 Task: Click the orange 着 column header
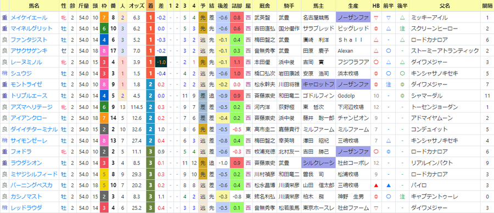[x=150, y=6]
